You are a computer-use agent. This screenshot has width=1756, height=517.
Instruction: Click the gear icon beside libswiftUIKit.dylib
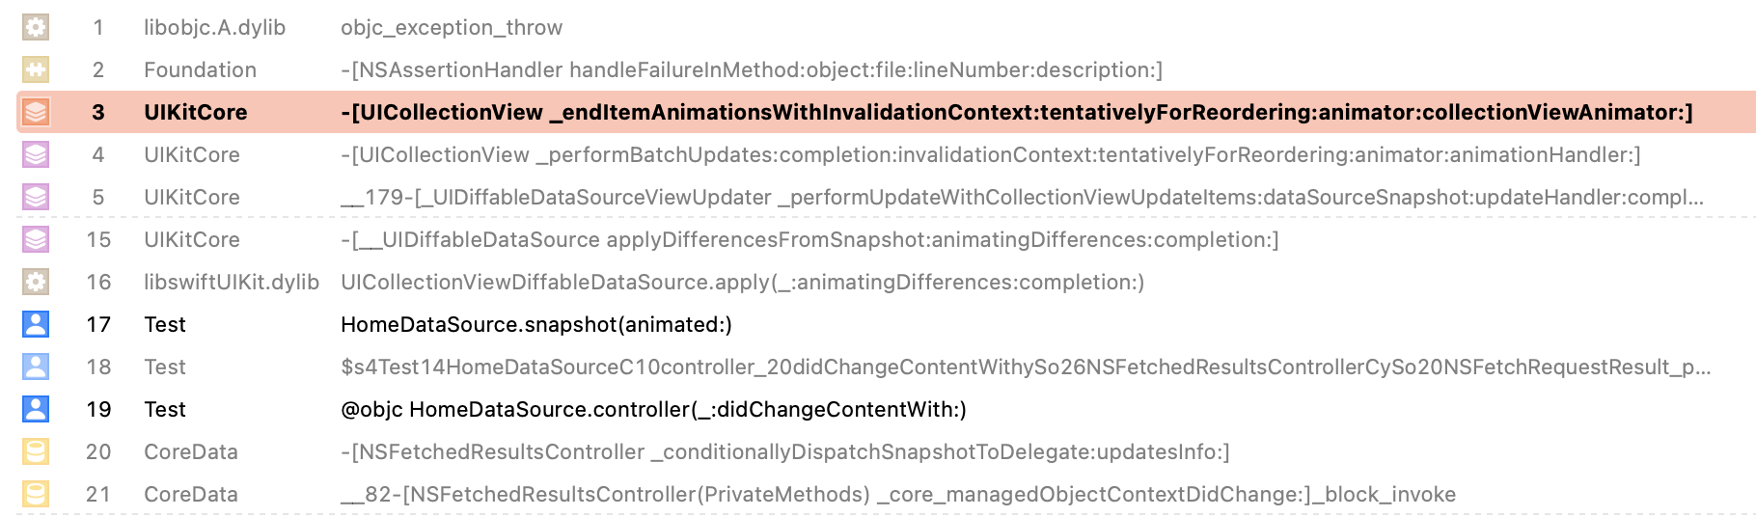[x=36, y=282]
